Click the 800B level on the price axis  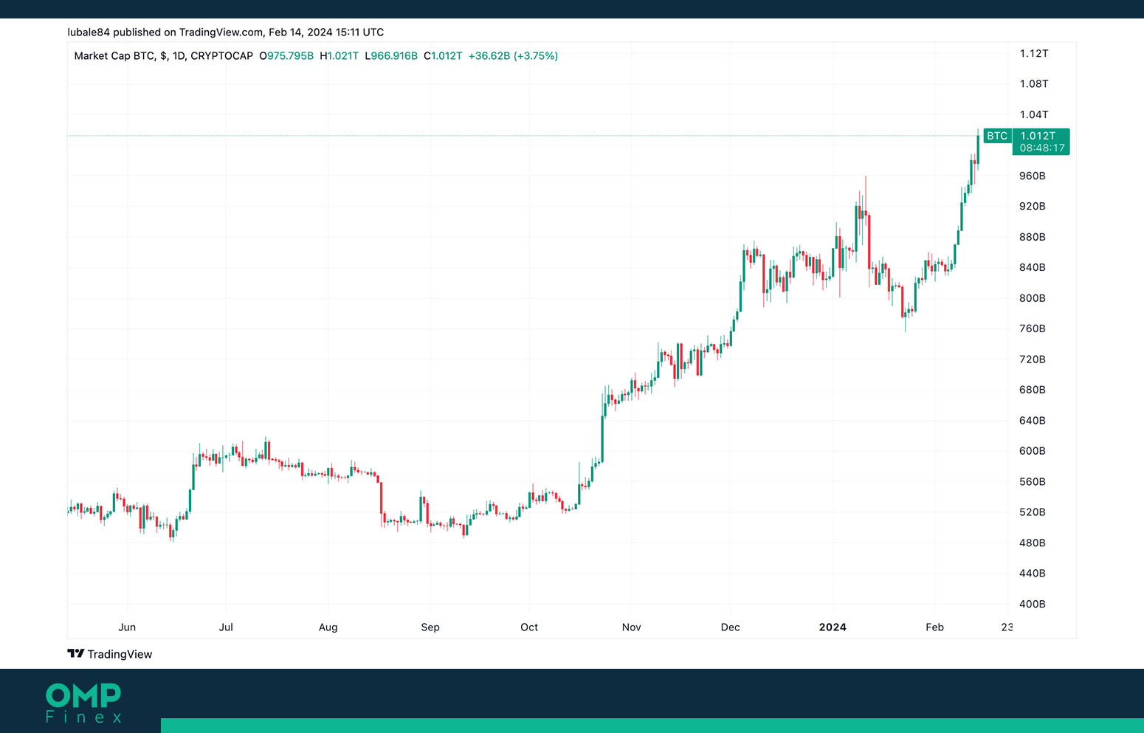tap(1033, 298)
